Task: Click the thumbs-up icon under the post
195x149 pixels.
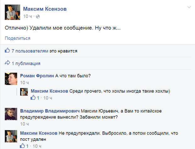Action: pos(8,51)
